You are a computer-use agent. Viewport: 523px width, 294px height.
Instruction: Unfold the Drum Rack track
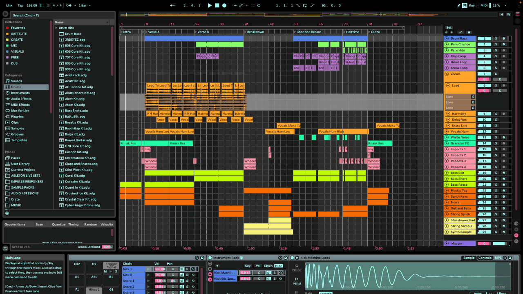[447, 38]
